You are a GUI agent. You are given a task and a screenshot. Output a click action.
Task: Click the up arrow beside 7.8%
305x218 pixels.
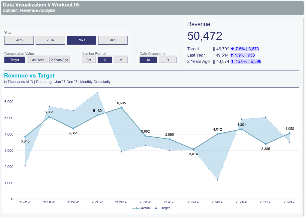point(232,49)
